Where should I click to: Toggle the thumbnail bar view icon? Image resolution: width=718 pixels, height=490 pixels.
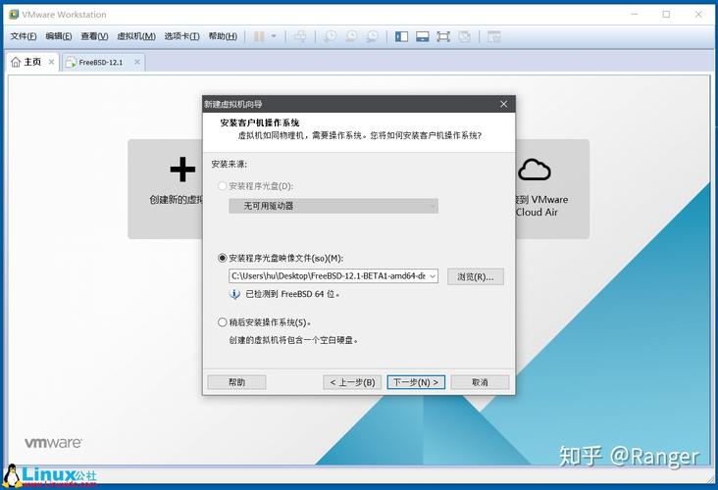coord(422,36)
